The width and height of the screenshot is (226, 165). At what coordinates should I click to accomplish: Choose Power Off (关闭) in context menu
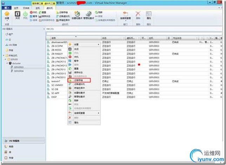pyautogui.click(x=84, y=49)
